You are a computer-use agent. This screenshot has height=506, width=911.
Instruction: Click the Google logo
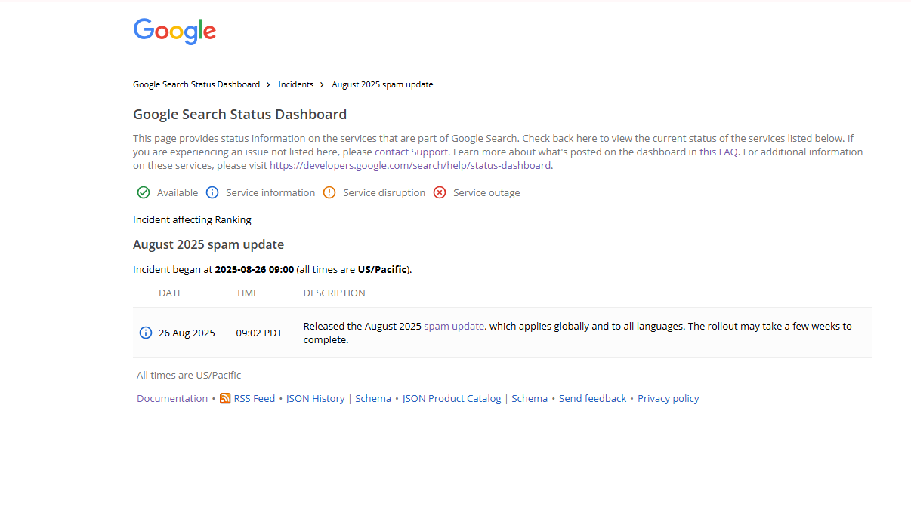tap(174, 31)
